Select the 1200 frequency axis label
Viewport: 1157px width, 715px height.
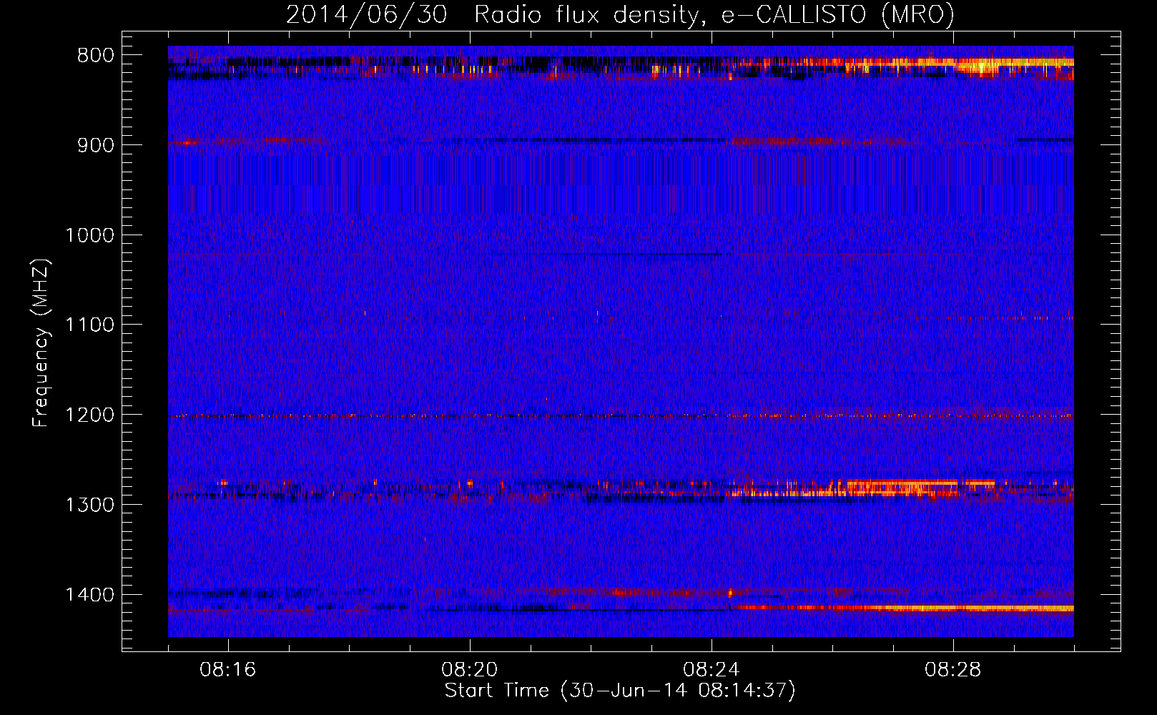point(89,415)
